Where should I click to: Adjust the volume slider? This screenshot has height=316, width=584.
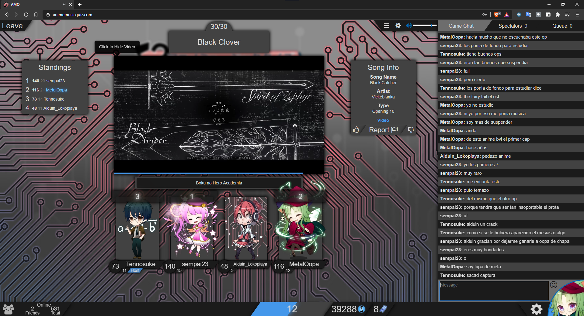coord(425,26)
